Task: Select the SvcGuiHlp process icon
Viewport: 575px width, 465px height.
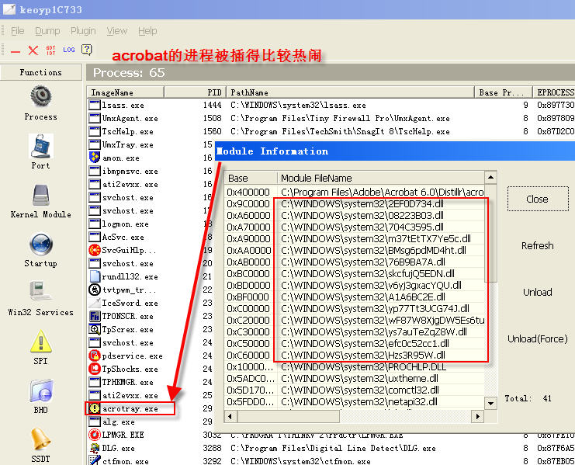Action: coord(94,250)
